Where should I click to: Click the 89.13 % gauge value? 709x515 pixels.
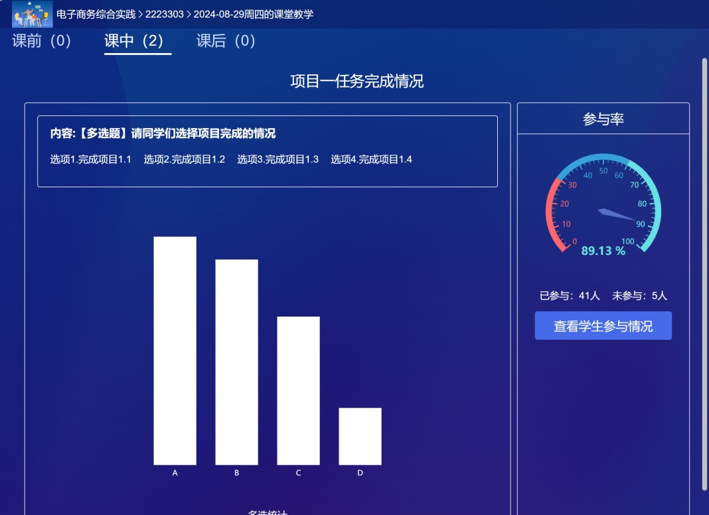pos(603,251)
